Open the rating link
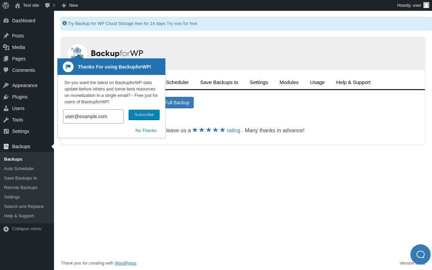Viewport: 432px width, 270px height. 234,130
